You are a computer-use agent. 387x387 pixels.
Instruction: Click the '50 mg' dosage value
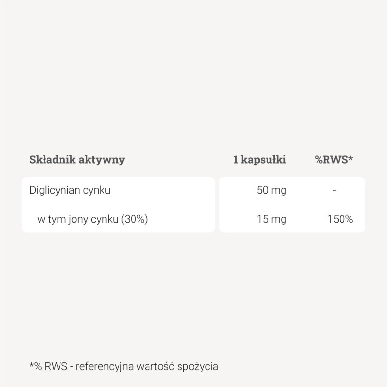point(271,190)
